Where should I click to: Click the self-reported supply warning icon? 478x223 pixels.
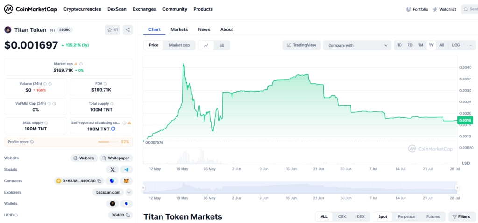(x=129, y=123)
